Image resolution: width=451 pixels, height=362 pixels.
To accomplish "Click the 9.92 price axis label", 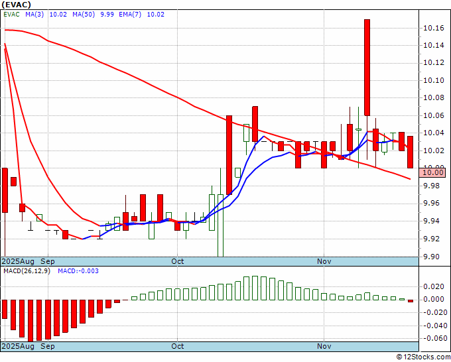I will (x=432, y=239).
